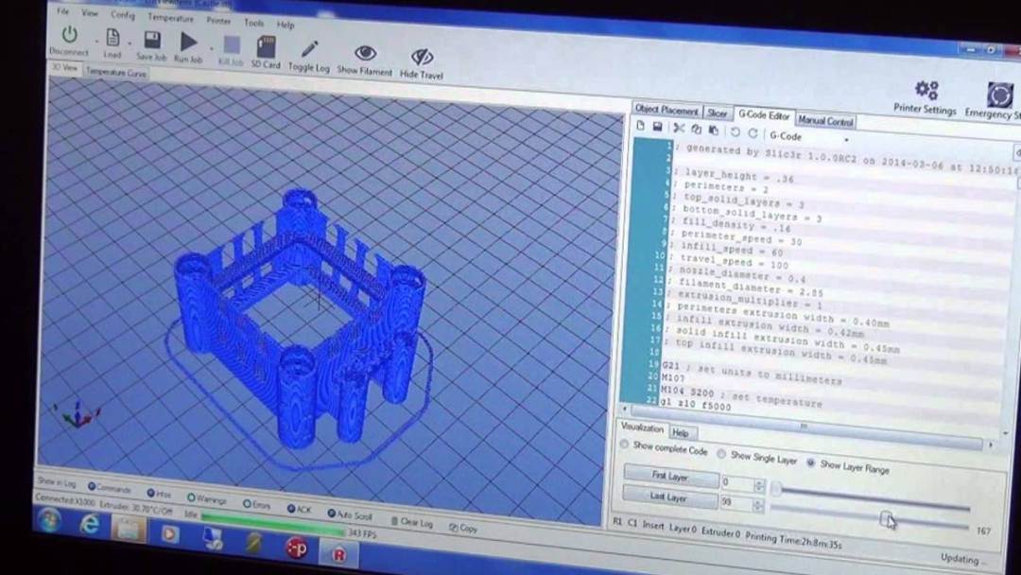Switch to Slicer tab
This screenshot has width=1021, height=575.
pyautogui.click(x=718, y=113)
